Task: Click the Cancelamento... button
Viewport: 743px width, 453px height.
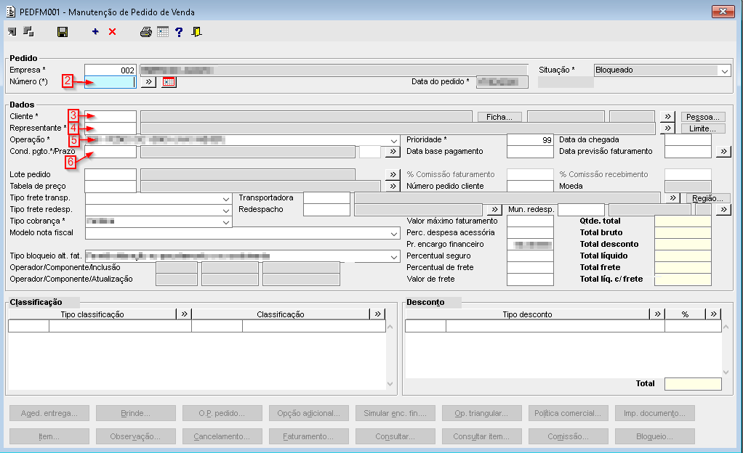Action: 222,436
